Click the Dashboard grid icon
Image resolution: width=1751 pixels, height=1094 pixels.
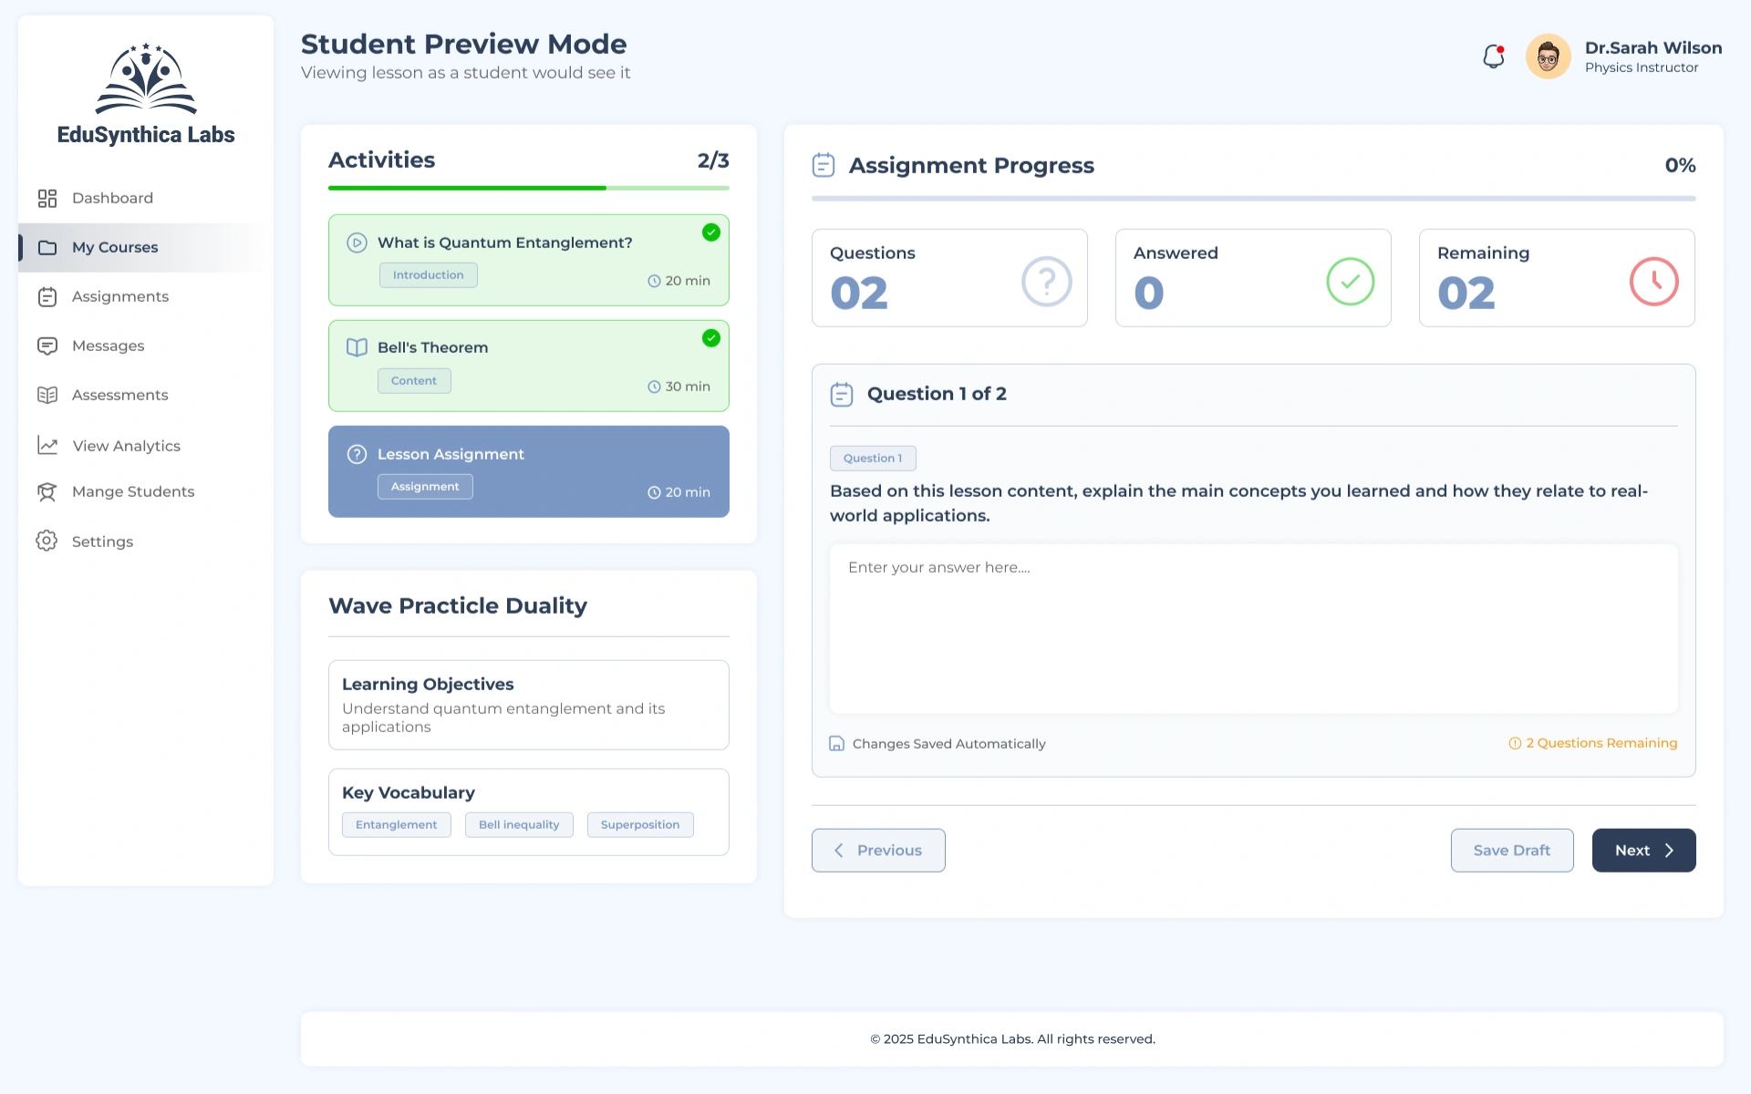(x=47, y=198)
